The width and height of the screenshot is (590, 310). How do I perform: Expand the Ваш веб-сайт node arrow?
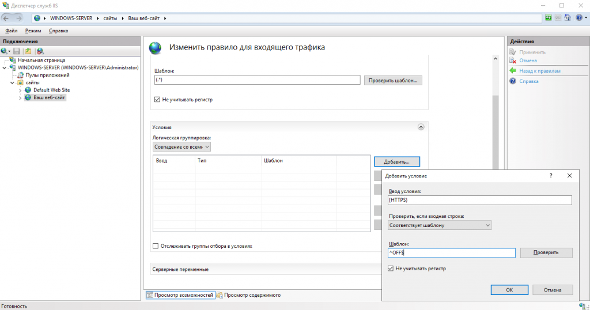point(20,98)
